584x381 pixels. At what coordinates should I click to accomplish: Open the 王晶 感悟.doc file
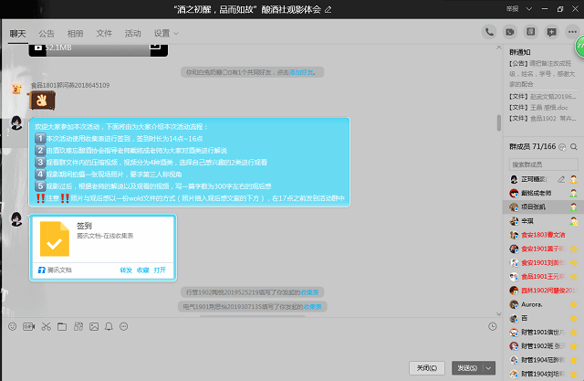538,108
